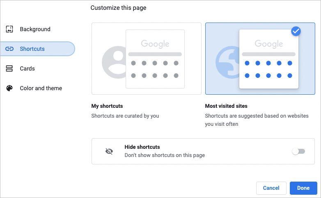The image size is (321, 198).
Task: Confirm with the Done button
Action: tap(303, 188)
